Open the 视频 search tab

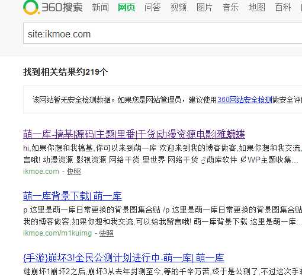click(178, 8)
